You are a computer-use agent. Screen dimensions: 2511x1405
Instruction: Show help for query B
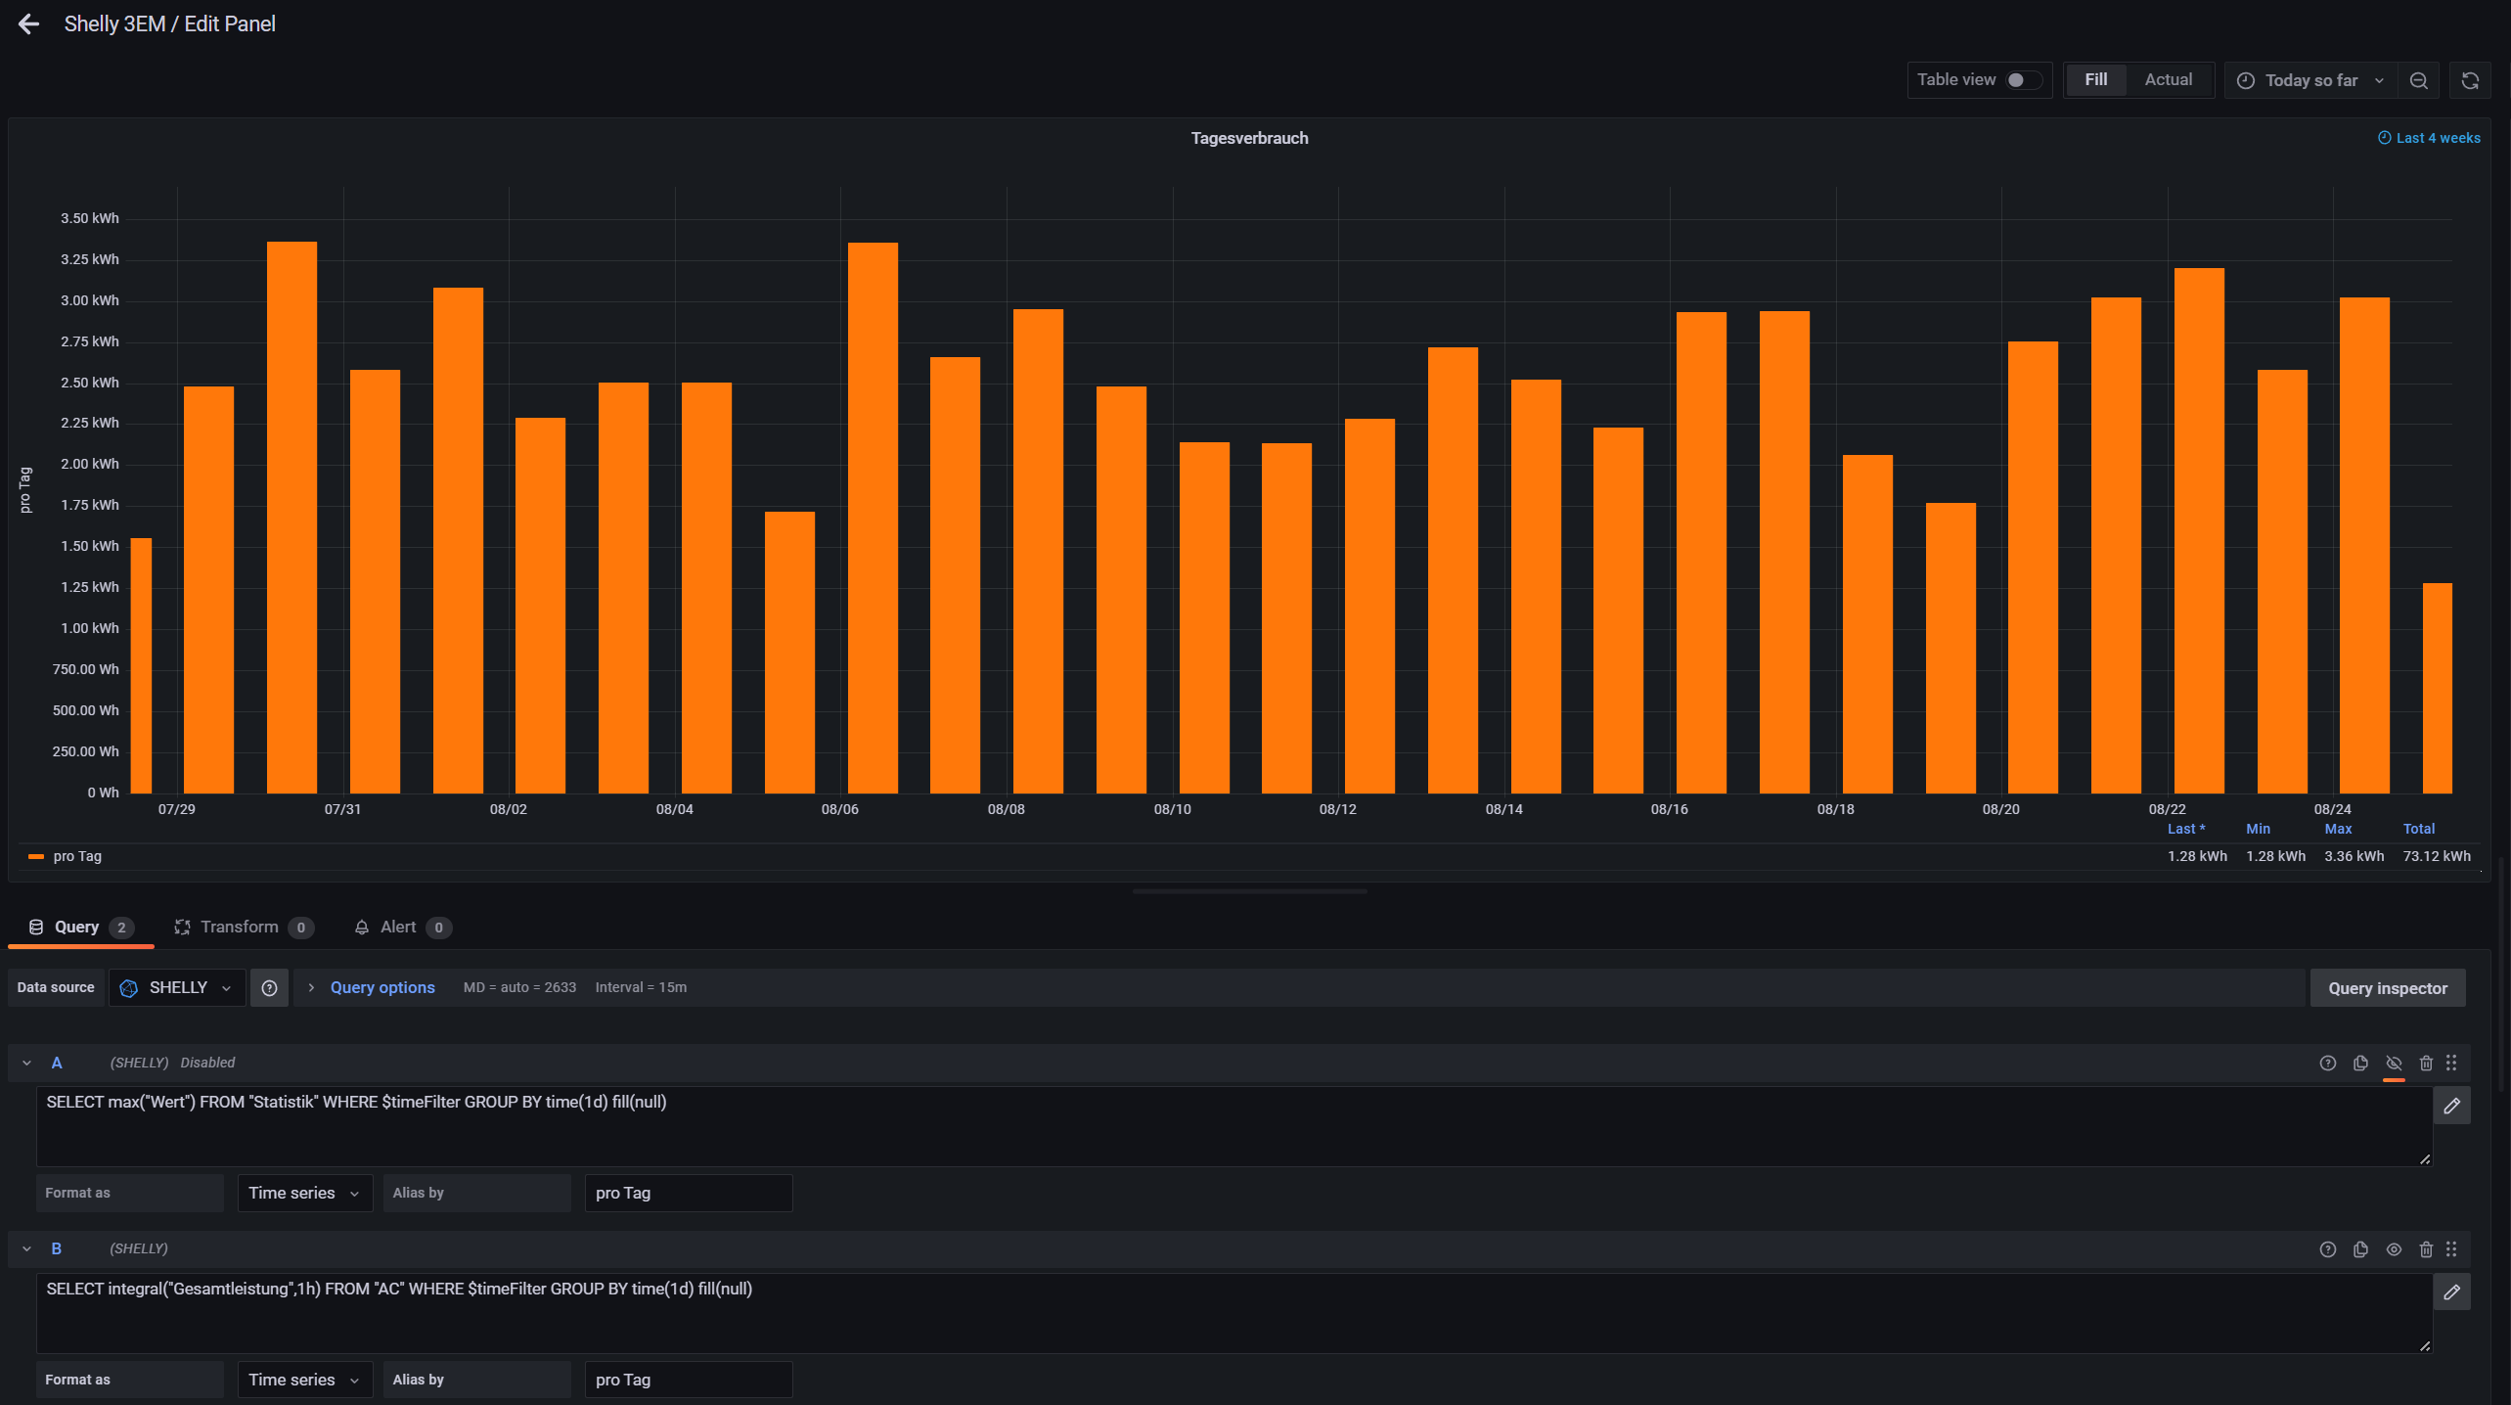[2327, 1249]
